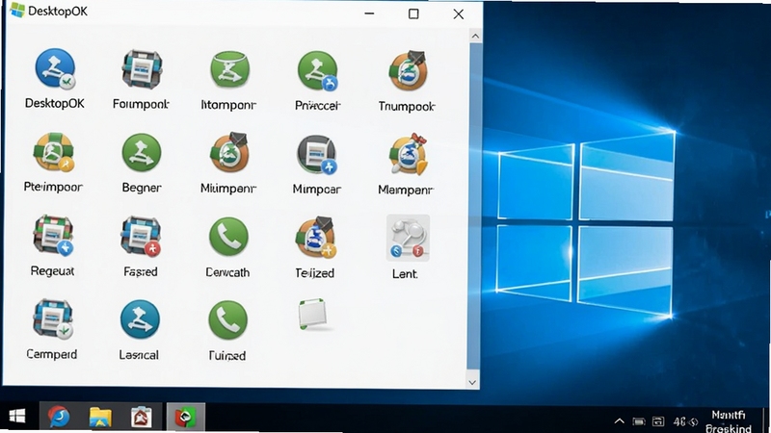This screenshot has height=433, width=771.
Task: Click the Itompenr green icon
Action: (x=229, y=69)
